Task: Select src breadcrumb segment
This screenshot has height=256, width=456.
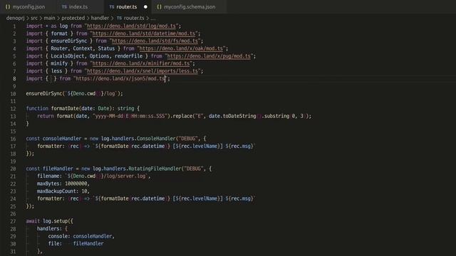Action: coord(34,18)
